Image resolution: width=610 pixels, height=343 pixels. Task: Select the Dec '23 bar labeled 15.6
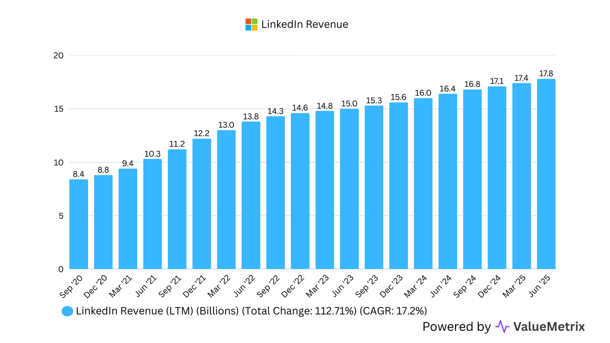coord(399,186)
